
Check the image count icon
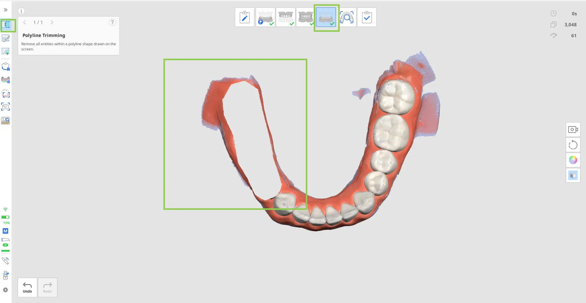[553, 24]
